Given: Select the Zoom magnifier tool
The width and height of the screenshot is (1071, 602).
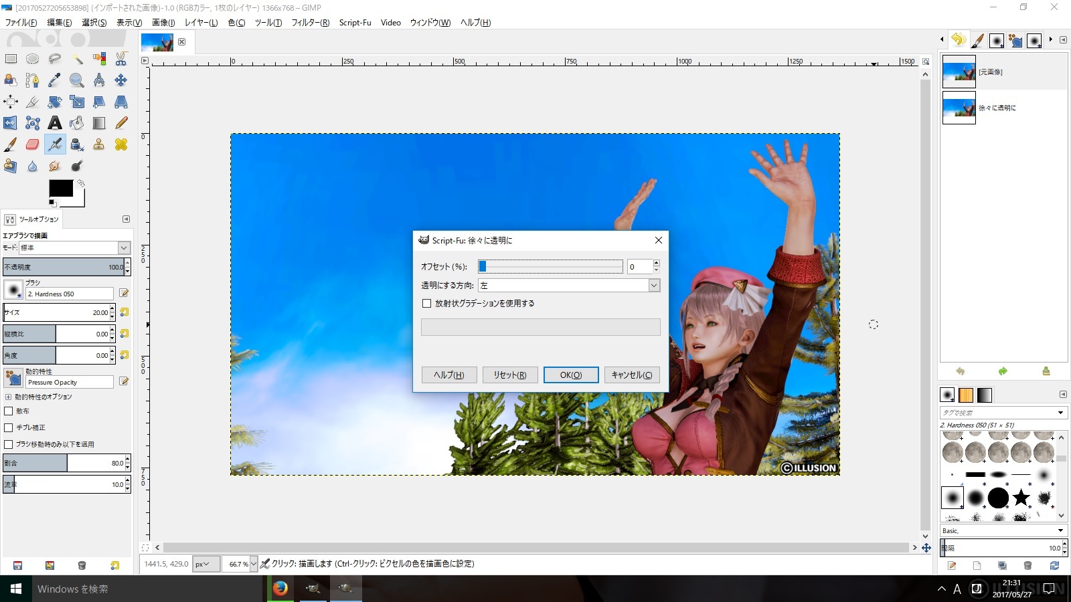Looking at the screenshot, I should [x=77, y=80].
